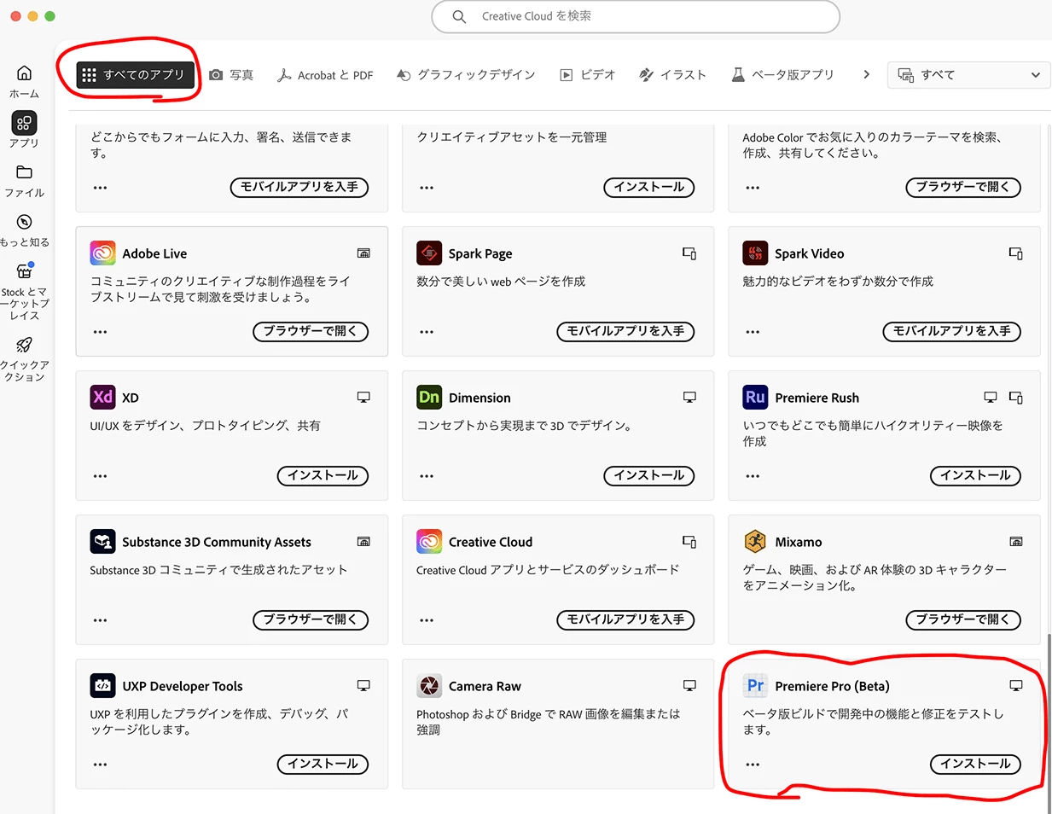Select the すべてのアプリ tab
The image size is (1052, 814).
click(x=135, y=75)
